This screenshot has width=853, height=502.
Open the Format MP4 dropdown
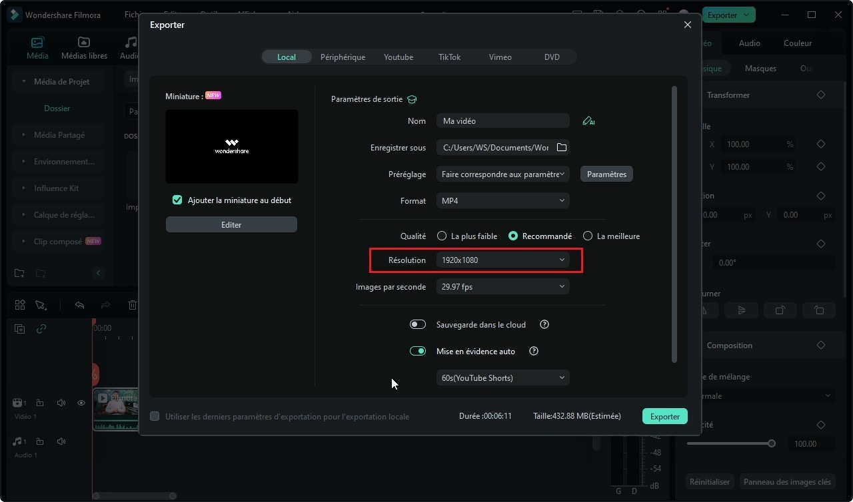click(x=503, y=200)
